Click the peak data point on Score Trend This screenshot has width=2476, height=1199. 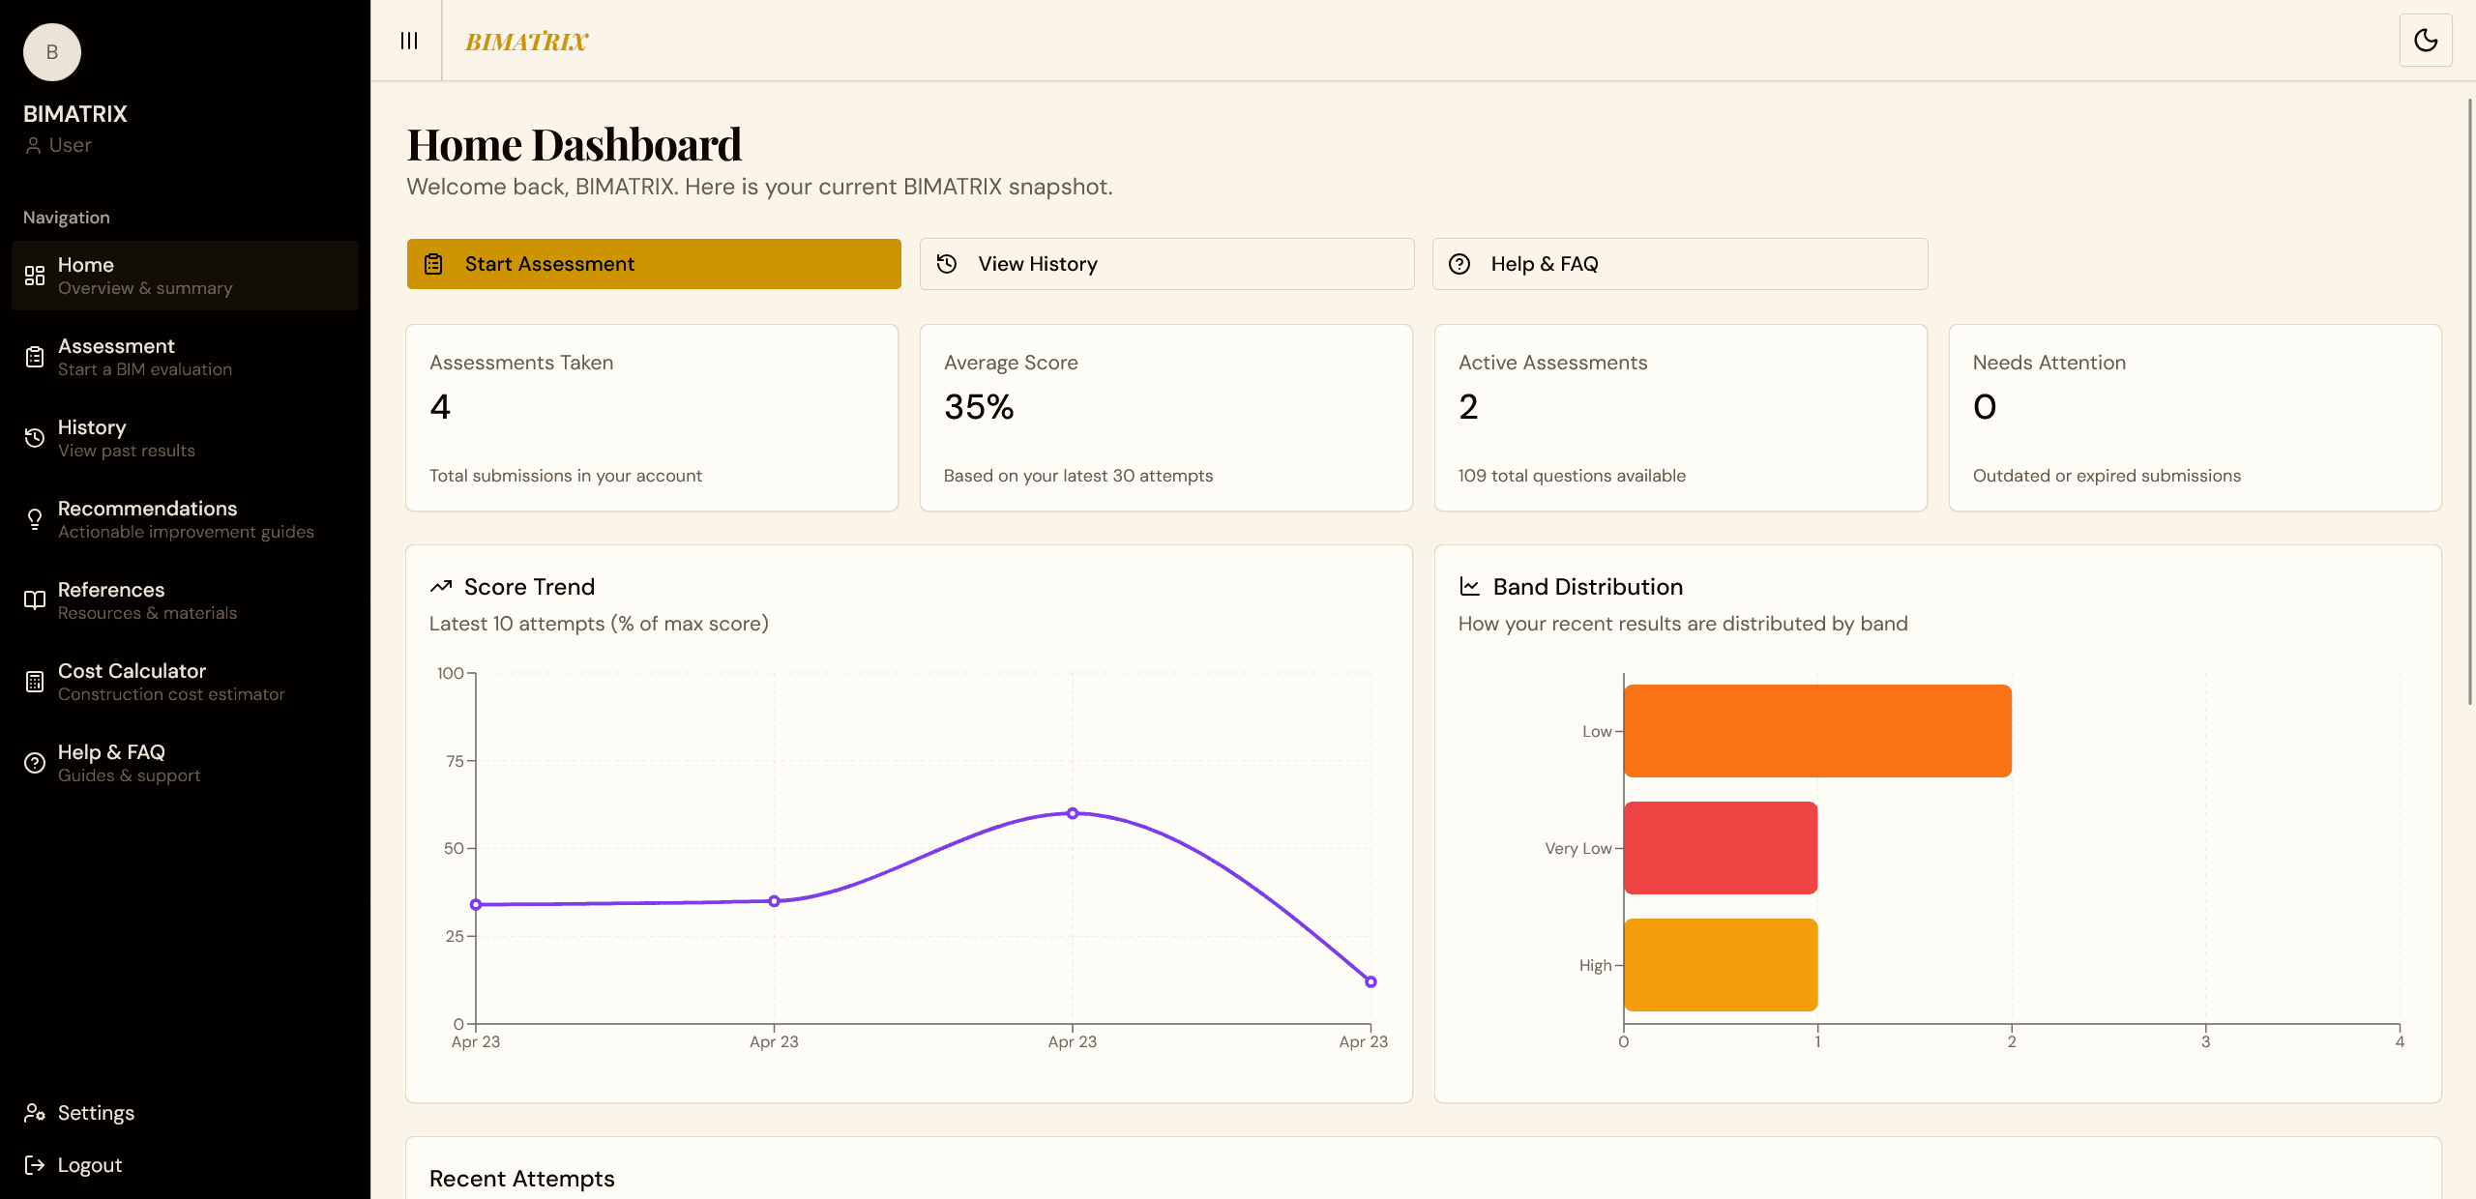point(1073,813)
